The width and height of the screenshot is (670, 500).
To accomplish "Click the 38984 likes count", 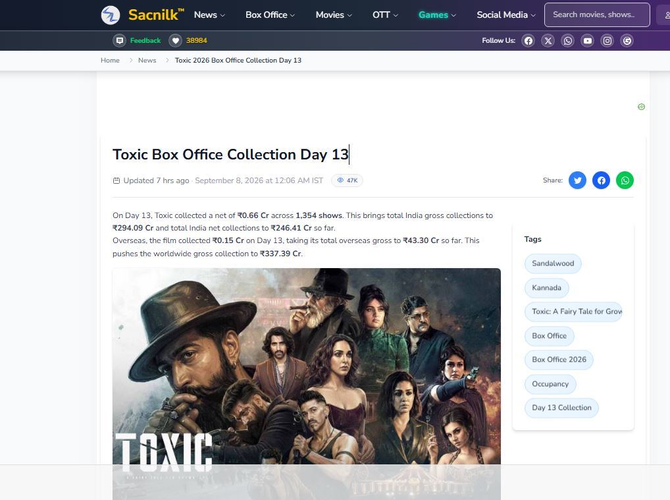I will (x=197, y=41).
